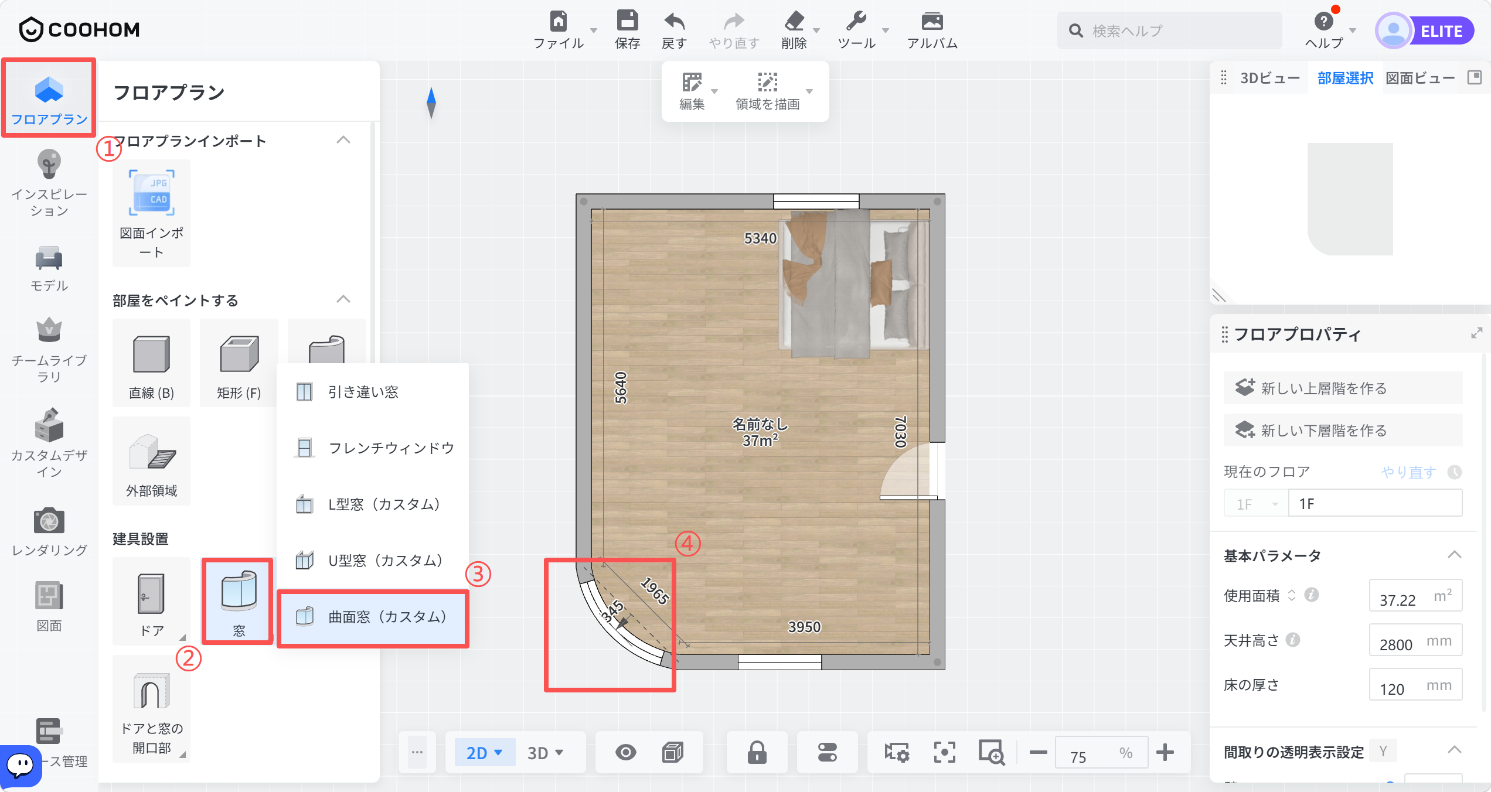This screenshot has height=792, width=1491.
Task: Click the 床の厚さ 120 input field
Action: click(x=1415, y=685)
